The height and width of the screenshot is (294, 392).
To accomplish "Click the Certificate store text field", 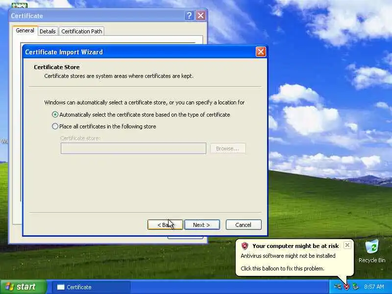I will point(133,148).
